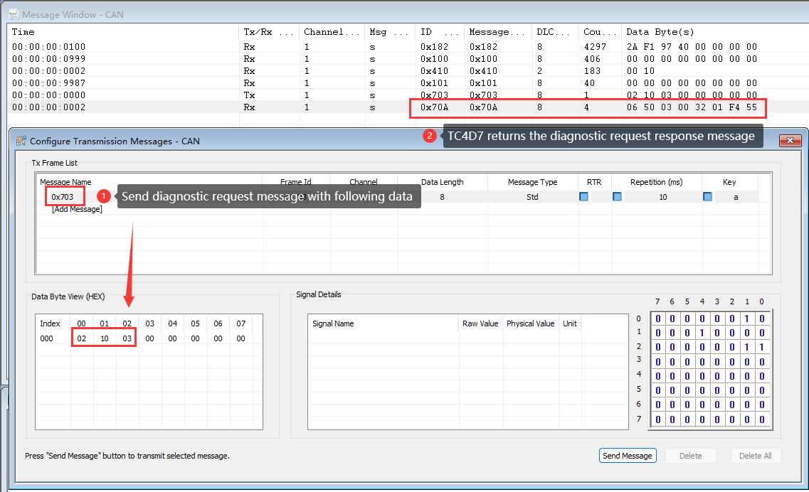Click the Signal Name column header
809x492 pixels.
pyautogui.click(x=333, y=323)
